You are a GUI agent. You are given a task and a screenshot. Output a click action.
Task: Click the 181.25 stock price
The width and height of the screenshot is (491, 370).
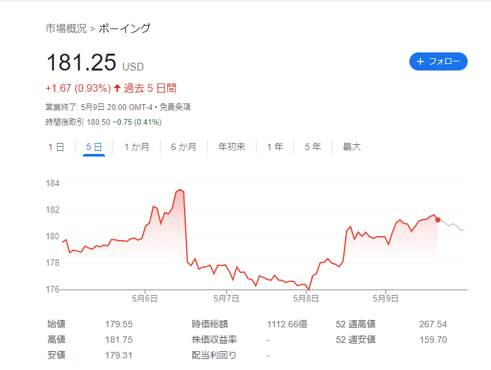tap(82, 62)
